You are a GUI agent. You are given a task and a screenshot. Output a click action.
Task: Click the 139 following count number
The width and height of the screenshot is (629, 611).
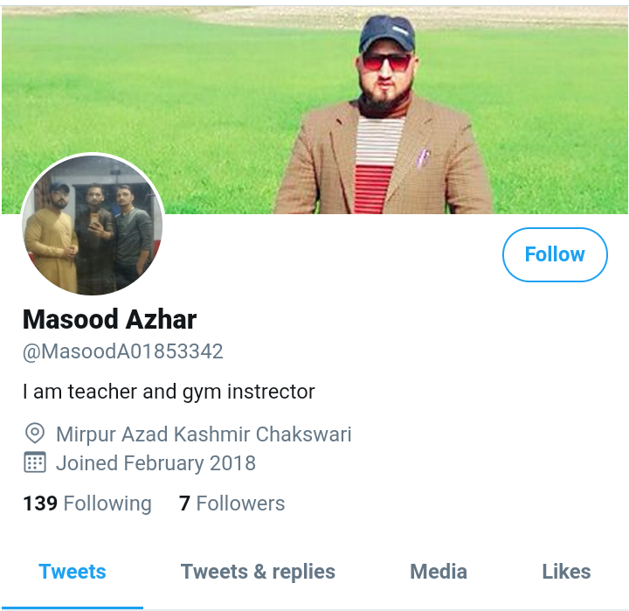40,503
